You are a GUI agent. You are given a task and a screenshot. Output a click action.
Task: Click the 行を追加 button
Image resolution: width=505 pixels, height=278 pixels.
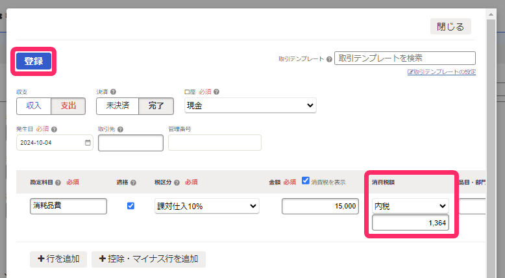coord(58,259)
